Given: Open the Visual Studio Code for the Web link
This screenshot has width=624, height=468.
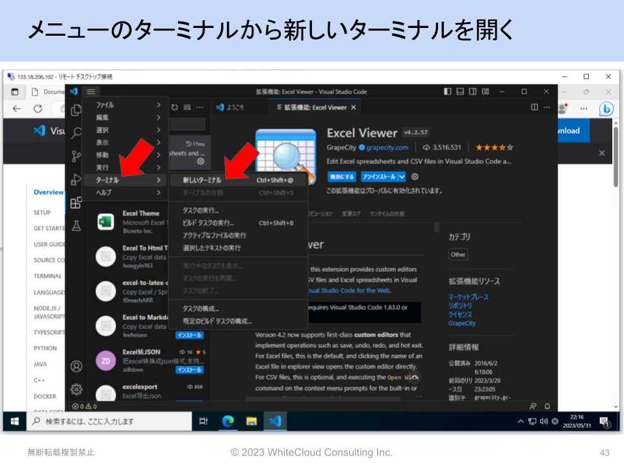Looking at the screenshot, I should (x=348, y=291).
